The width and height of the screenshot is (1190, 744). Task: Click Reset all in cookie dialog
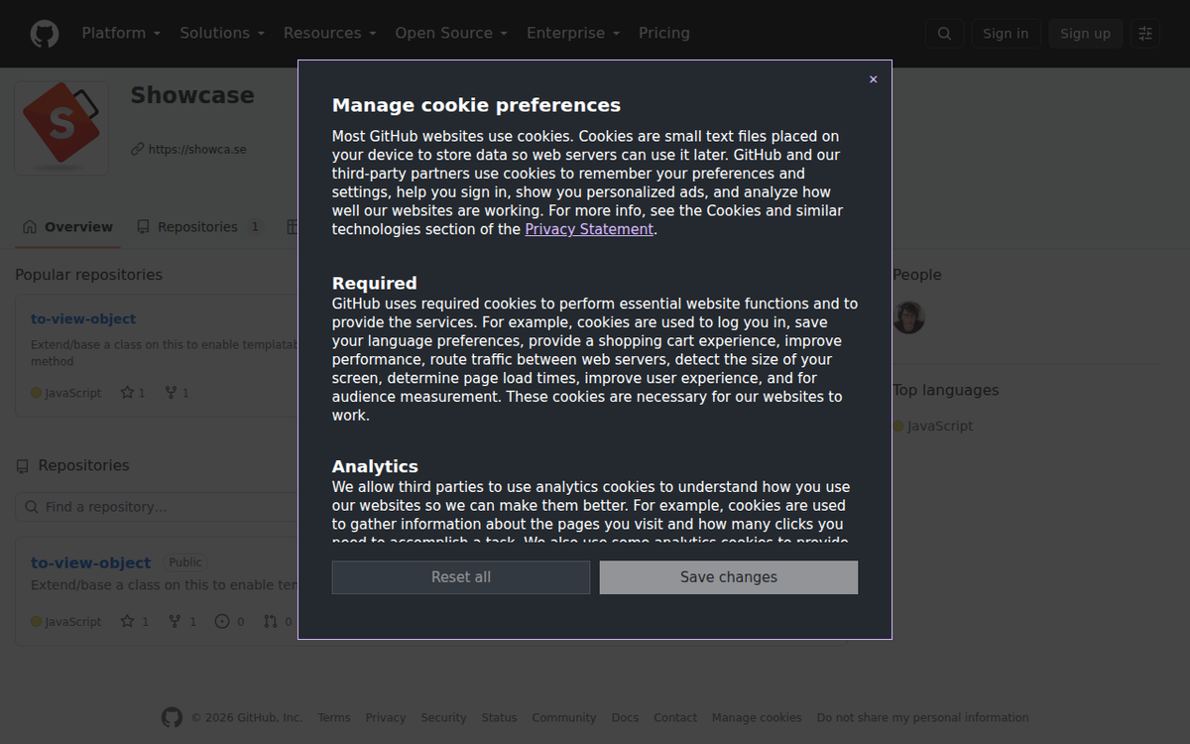[x=461, y=577]
